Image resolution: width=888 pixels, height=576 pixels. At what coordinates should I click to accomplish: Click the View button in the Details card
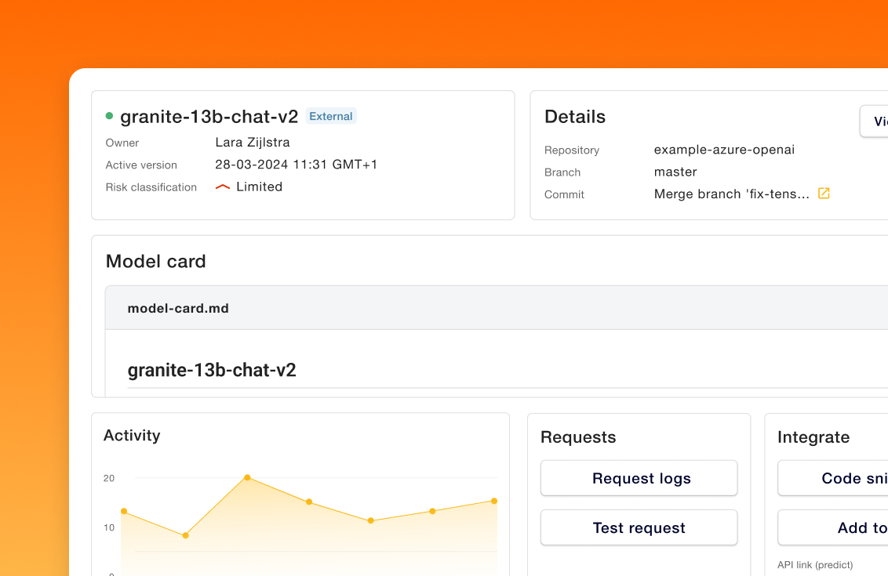click(874, 121)
